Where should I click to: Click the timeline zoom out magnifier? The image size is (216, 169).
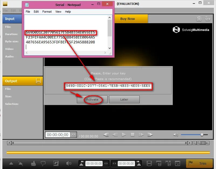click(194, 143)
